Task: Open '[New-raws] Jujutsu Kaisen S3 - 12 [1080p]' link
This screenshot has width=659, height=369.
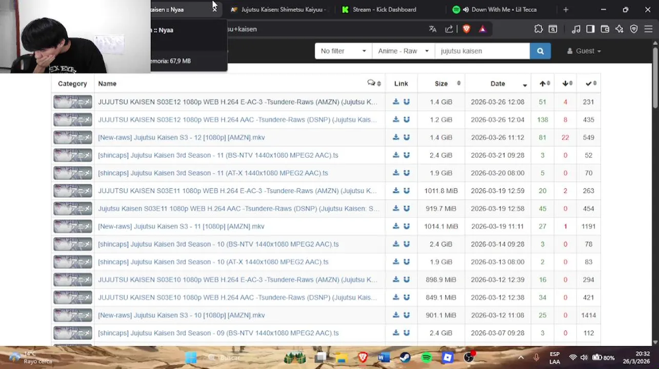Action: point(182,137)
